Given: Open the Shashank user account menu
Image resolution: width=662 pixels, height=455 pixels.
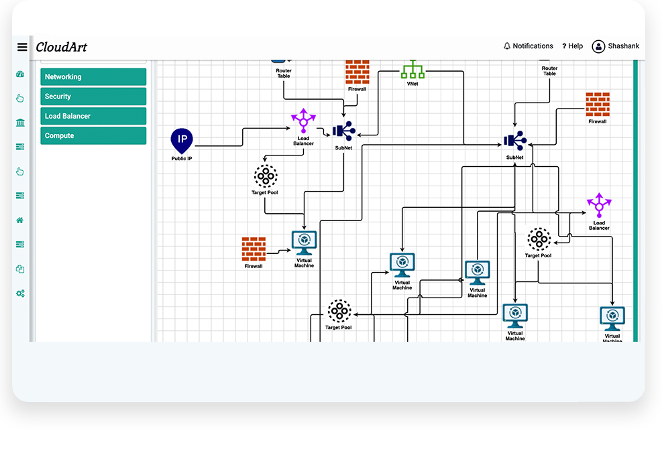Looking at the screenshot, I should [x=615, y=46].
